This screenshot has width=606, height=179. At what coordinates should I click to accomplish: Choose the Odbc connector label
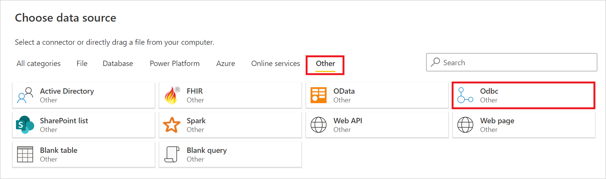pyautogui.click(x=489, y=91)
